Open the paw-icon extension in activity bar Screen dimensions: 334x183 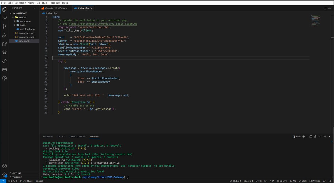coord(4,52)
